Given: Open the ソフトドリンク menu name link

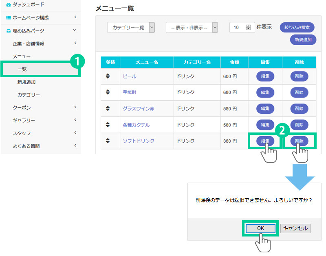Looking at the screenshot, I should click(x=139, y=141).
